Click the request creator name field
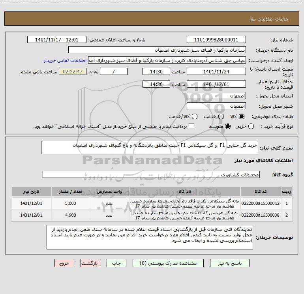This screenshot has height=294, width=304. pyautogui.click(x=167, y=60)
